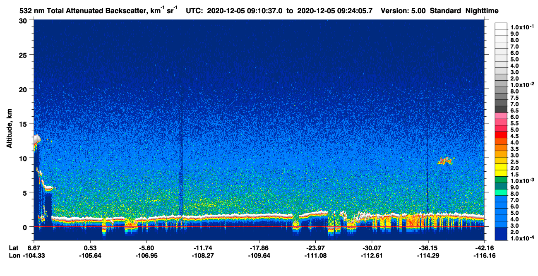Click the latitude value -11.74
This screenshot has width=538, height=276.
tap(202, 247)
